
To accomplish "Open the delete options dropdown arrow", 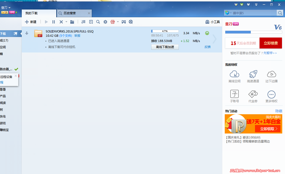I will coord(66,22).
